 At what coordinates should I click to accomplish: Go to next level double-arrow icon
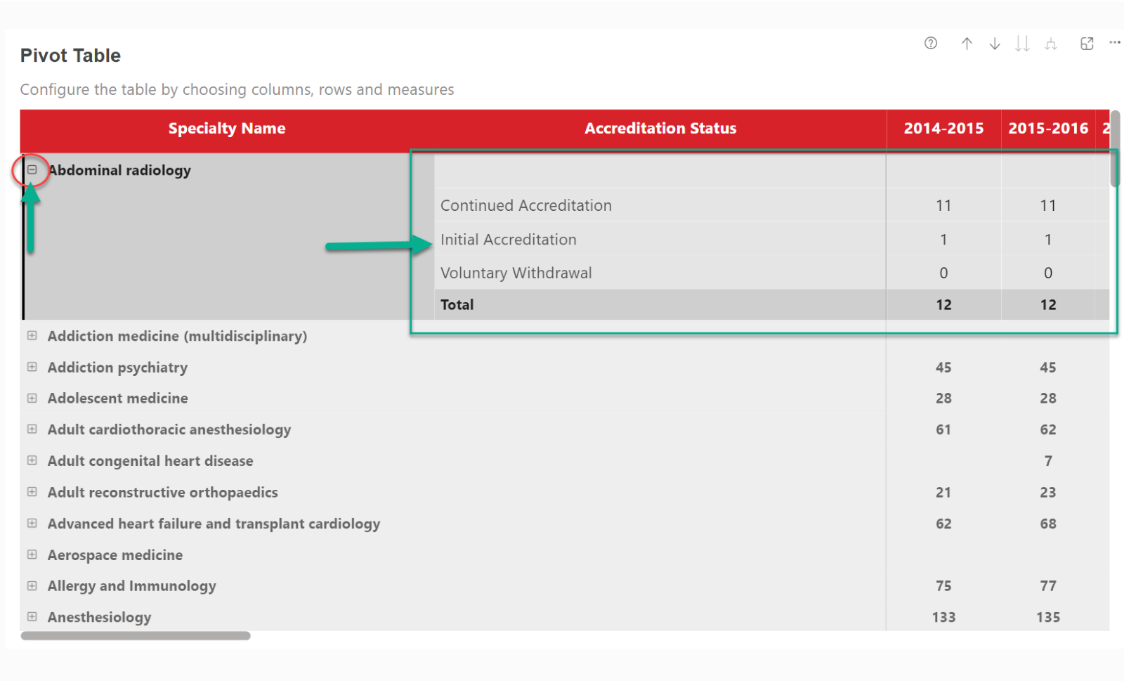tap(1022, 44)
